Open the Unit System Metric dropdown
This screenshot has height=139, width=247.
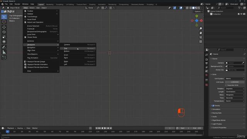pyautogui.click(x=235, y=79)
